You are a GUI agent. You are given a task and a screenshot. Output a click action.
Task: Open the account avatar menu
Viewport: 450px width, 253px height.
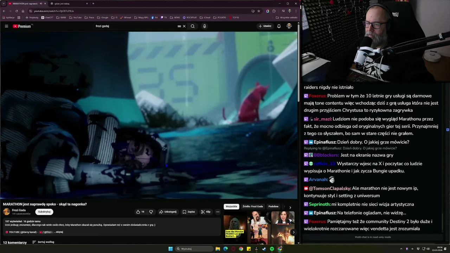tap(289, 26)
